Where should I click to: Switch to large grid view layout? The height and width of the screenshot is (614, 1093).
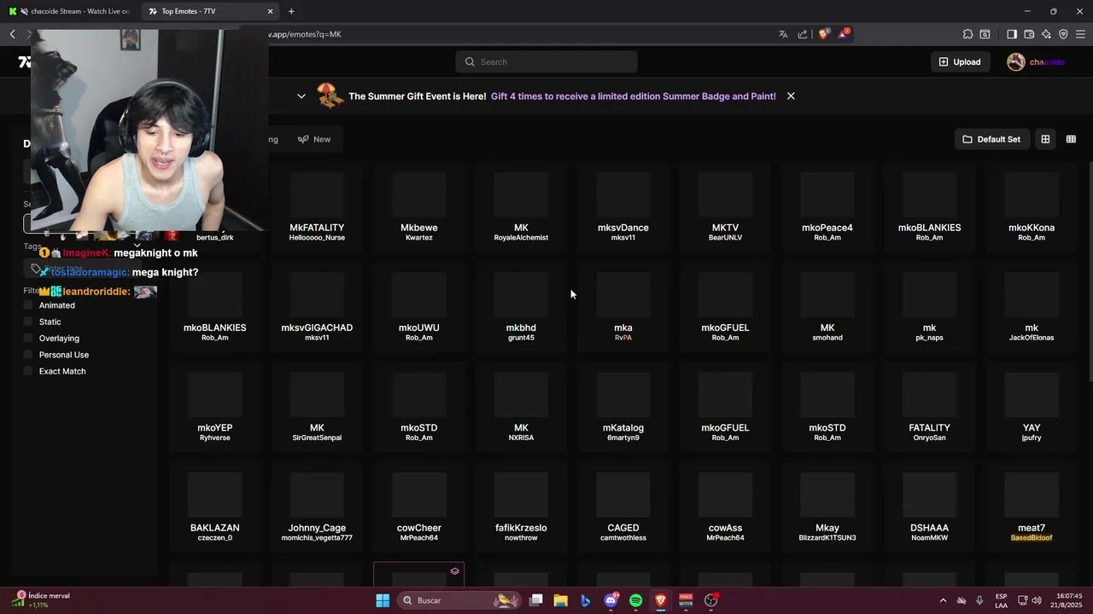[x=1045, y=139]
